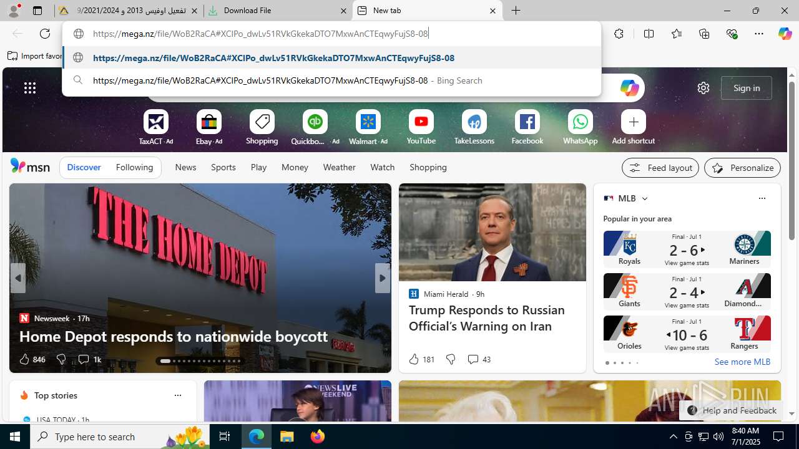
Task: Open the See more MLB link
Action: point(742,362)
